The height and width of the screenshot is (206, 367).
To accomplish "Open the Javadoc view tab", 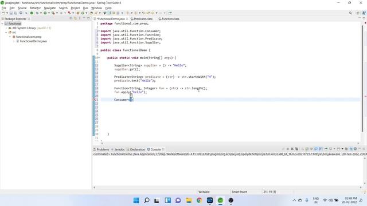I will pyautogui.click(x=118, y=149).
